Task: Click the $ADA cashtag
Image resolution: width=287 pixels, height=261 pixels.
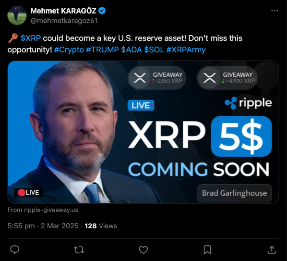Action: (x=132, y=50)
